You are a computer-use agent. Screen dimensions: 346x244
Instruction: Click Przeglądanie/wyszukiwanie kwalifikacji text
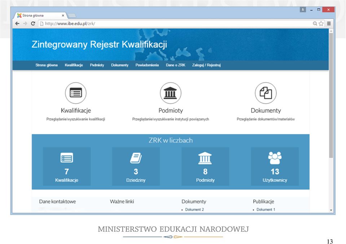[76, 119]
